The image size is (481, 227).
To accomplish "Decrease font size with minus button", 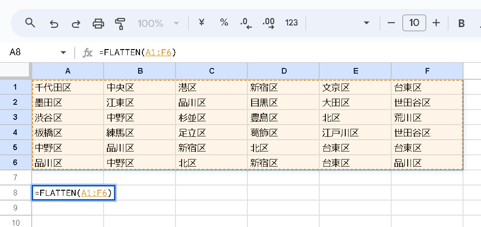I will [391, 23].
